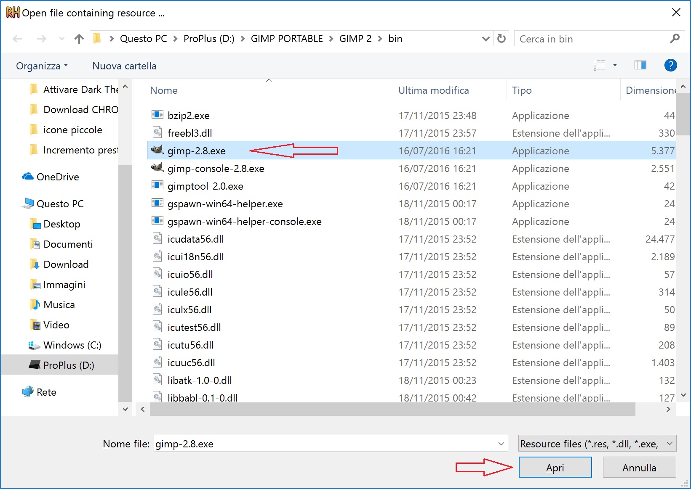Select the icudata56.dll file icon
The height and width of the screenshot is (489, 691).
[157, 238]
